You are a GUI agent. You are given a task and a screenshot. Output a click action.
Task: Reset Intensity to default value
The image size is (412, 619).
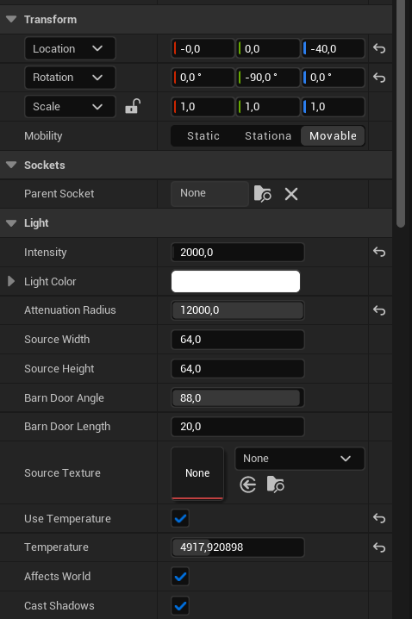[x=379, y=252]
